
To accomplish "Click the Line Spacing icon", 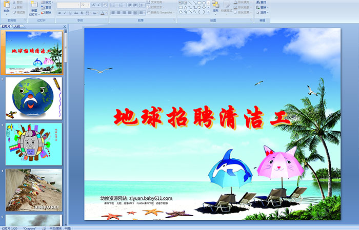I will point(142,5).
